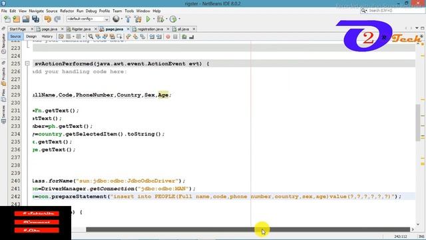Open the Refactor menu
Viewport: 426px width, 240px height.
[x=67, y=11]
